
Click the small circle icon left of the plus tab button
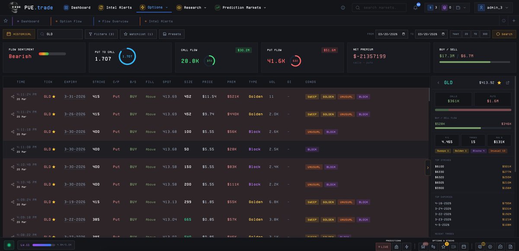point(503,21)
